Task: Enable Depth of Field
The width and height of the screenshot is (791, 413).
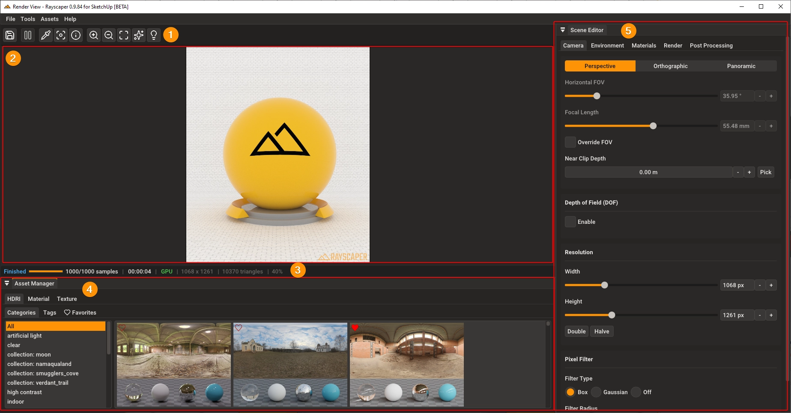Action: click(x=570, y=222)
